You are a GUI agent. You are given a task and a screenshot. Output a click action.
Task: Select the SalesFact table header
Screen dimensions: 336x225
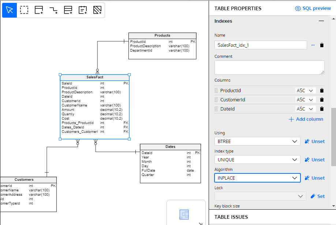[95, 77]
